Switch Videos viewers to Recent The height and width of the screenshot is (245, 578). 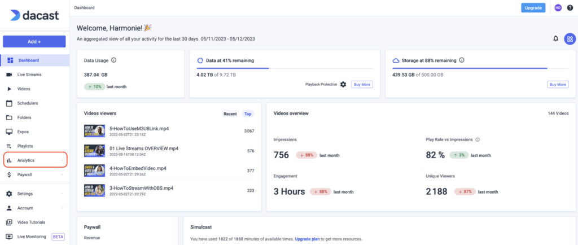pos(230,114)
